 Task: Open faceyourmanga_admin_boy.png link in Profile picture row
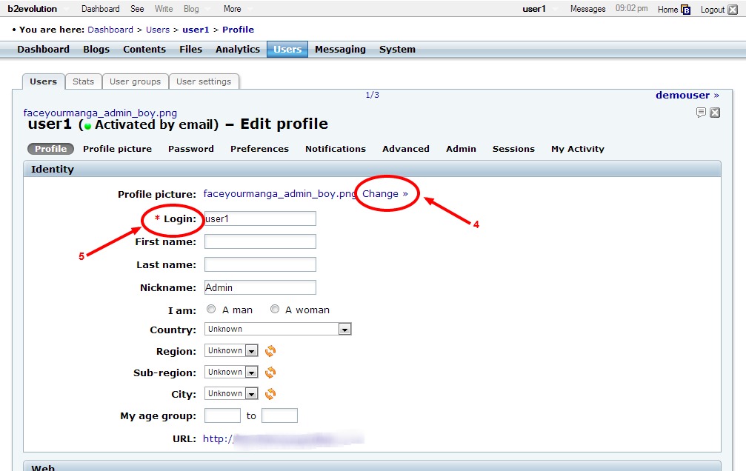(x=280, y=193)
